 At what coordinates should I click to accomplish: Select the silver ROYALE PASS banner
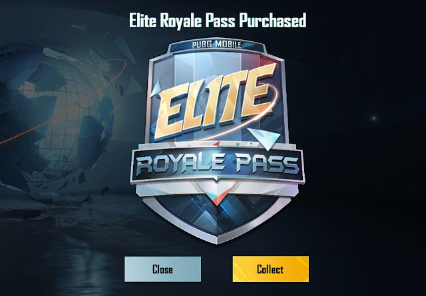click(x=218, y=166)
